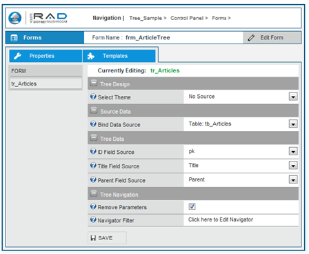
Task: Click the 'Navigation |' label text
Action: coord(108,18)
